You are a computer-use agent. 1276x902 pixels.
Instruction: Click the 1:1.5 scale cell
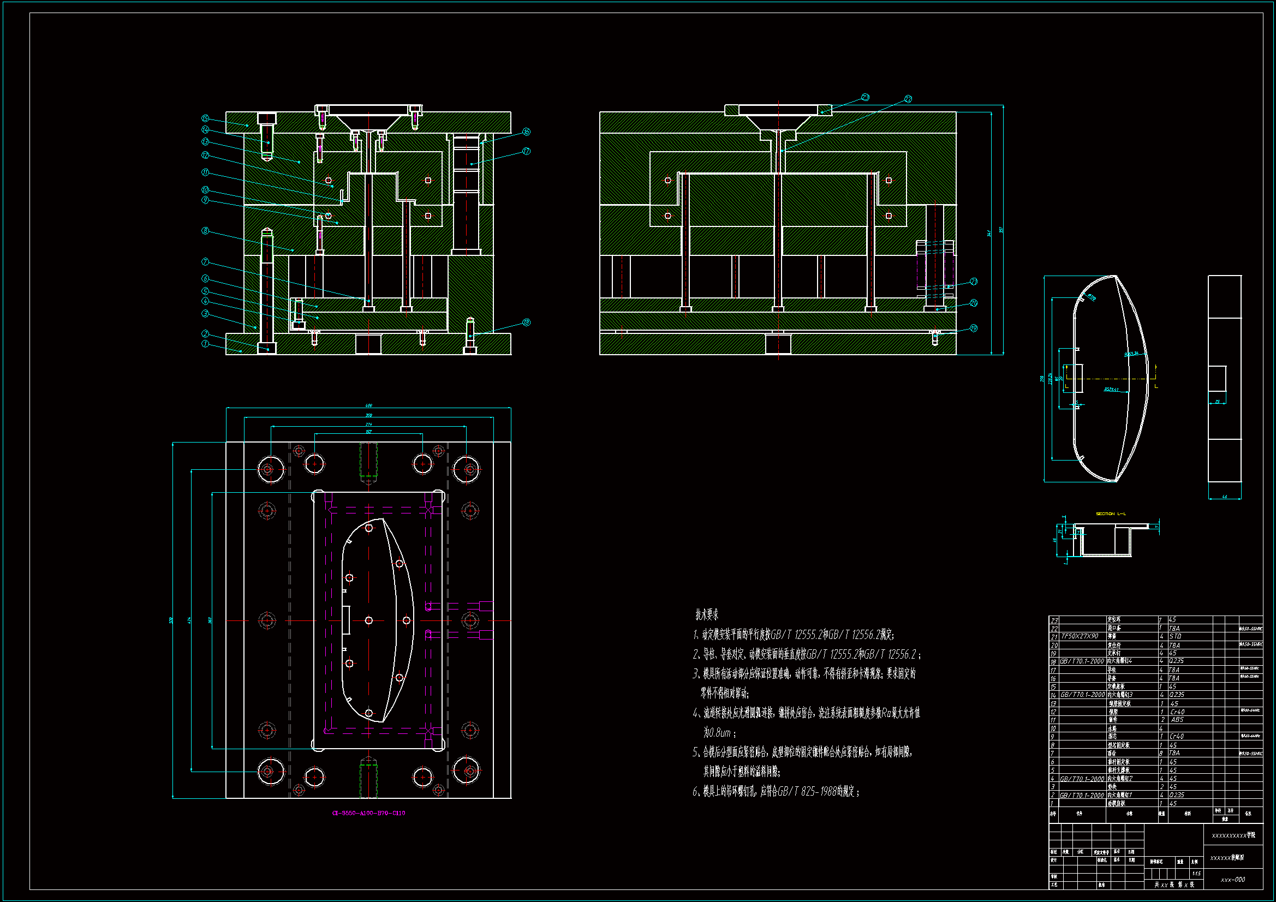point(1196,874)
